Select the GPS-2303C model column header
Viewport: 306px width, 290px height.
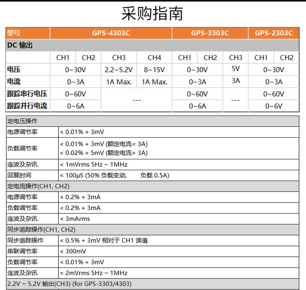(x=273, y=33)
